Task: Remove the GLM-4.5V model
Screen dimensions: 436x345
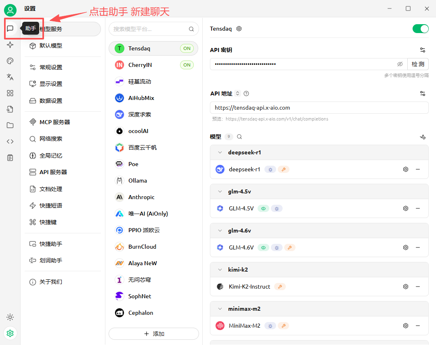Action: tap(418, 208)
